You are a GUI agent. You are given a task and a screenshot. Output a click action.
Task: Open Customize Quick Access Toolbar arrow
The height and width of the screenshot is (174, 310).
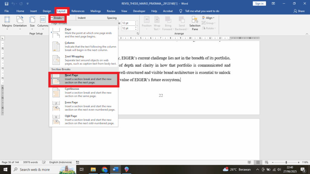click(x=28, y=4)
